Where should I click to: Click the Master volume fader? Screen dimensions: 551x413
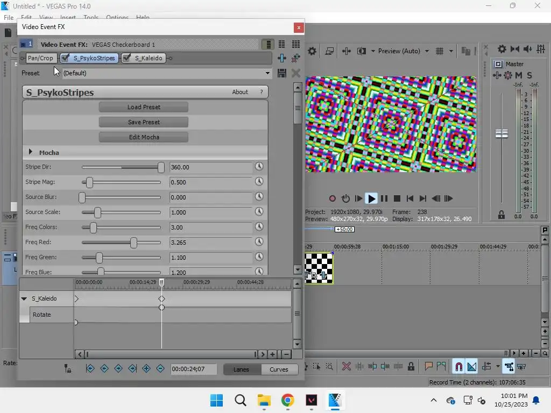coord(502,134)
